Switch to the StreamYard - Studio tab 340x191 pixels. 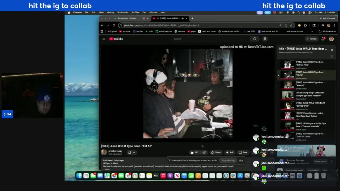pyautogui.click(x=127, y=19)
